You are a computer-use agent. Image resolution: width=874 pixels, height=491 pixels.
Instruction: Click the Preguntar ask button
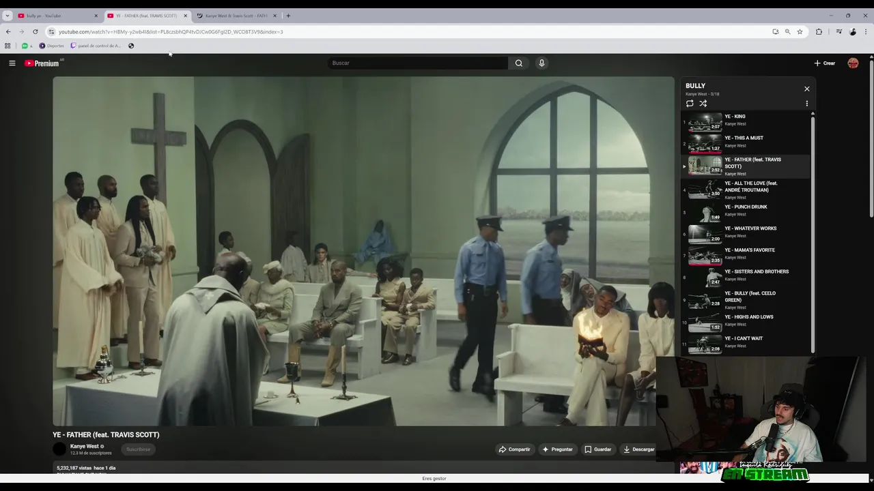[x=557, y=449]
